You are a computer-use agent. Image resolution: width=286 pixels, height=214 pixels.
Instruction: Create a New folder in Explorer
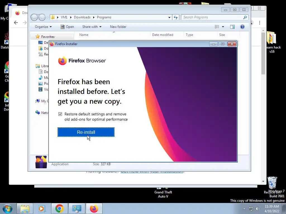coord(118,27)
